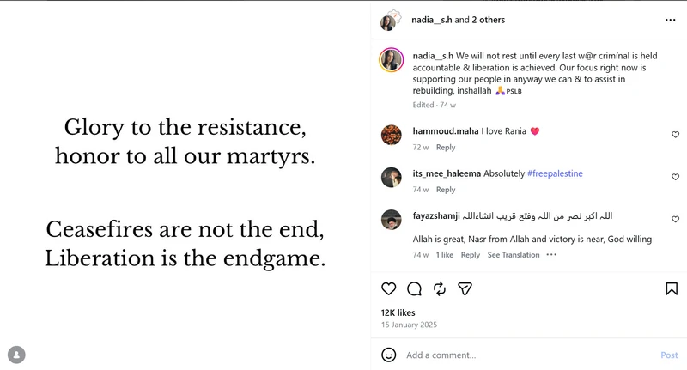This screenshot has width=687, height=370.
Task: Like hammoud.maha's comment
Action: (x=675, y=135)
